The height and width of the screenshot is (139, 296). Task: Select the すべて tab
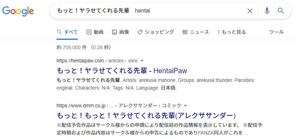67,32
